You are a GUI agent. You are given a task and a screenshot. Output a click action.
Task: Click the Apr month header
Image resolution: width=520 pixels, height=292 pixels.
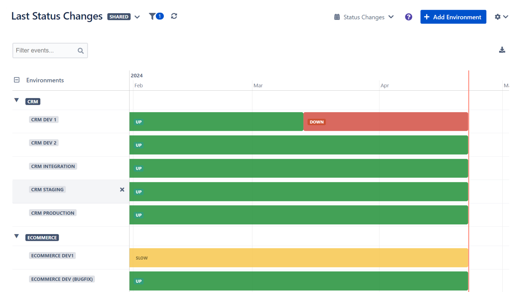[385, 86]
